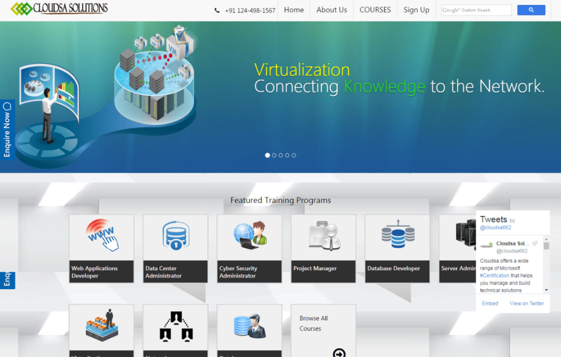Jump to the fifth carousel slide dot
This screenshot has height=357, width=561.
click(x=294, y=155)
